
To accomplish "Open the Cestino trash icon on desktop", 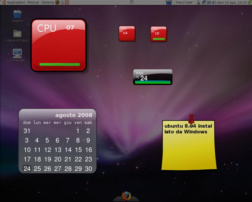I will tap(17, 15).
